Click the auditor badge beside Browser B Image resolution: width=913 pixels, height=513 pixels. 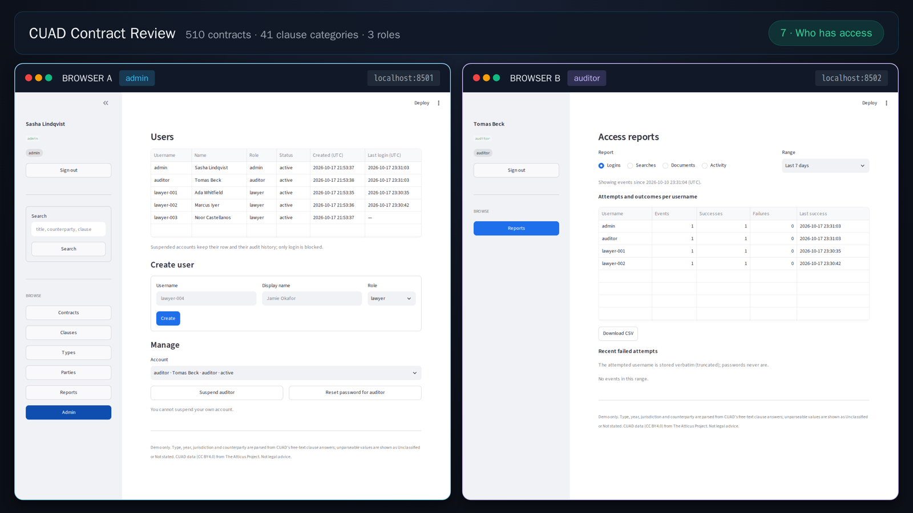[587, 78]
